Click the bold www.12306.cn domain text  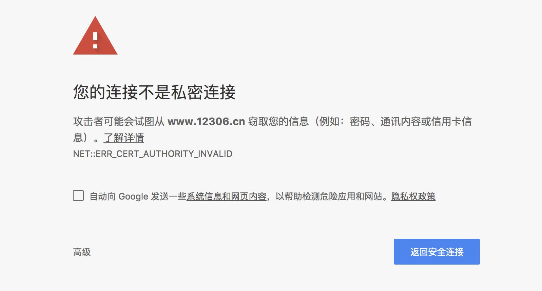click(x=206, y=121)
